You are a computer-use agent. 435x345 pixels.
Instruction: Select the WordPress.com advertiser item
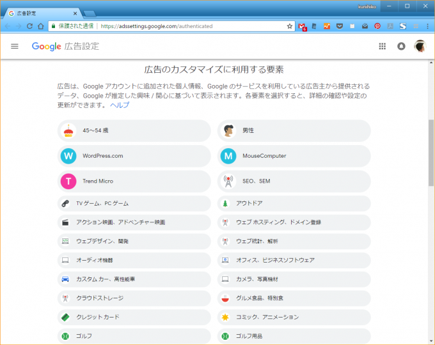[x=134, y=156]
